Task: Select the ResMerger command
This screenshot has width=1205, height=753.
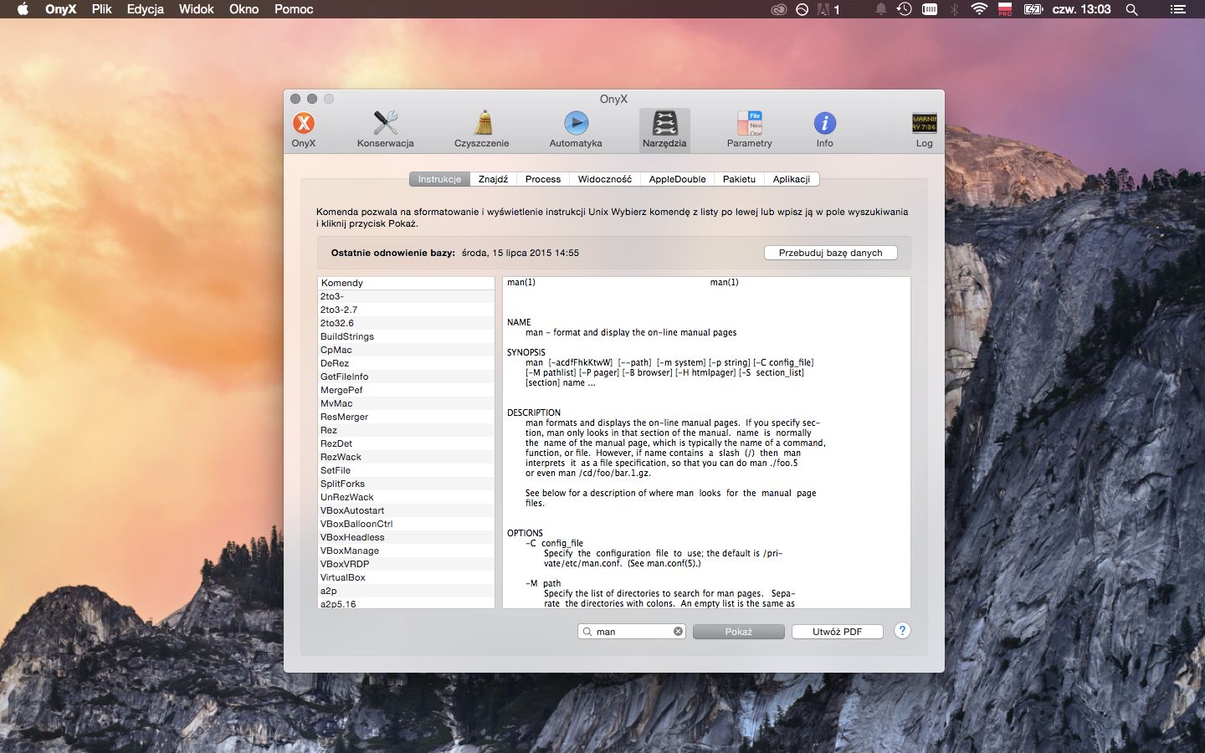Action: point(406,417)
